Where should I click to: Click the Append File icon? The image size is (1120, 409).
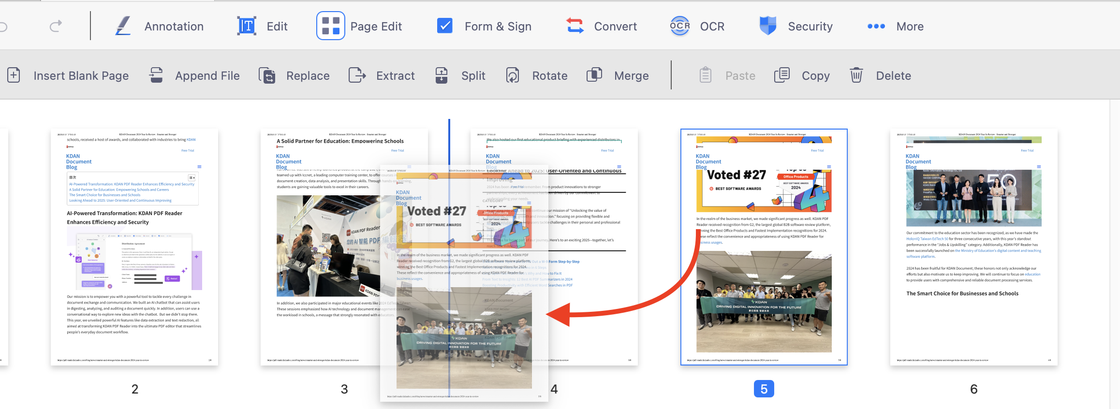coord(156,75)
